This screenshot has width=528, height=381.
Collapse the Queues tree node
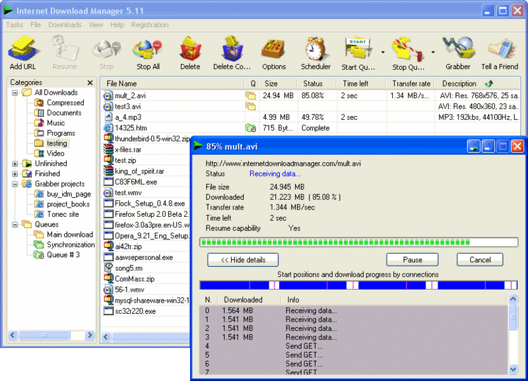pos(15,225)
